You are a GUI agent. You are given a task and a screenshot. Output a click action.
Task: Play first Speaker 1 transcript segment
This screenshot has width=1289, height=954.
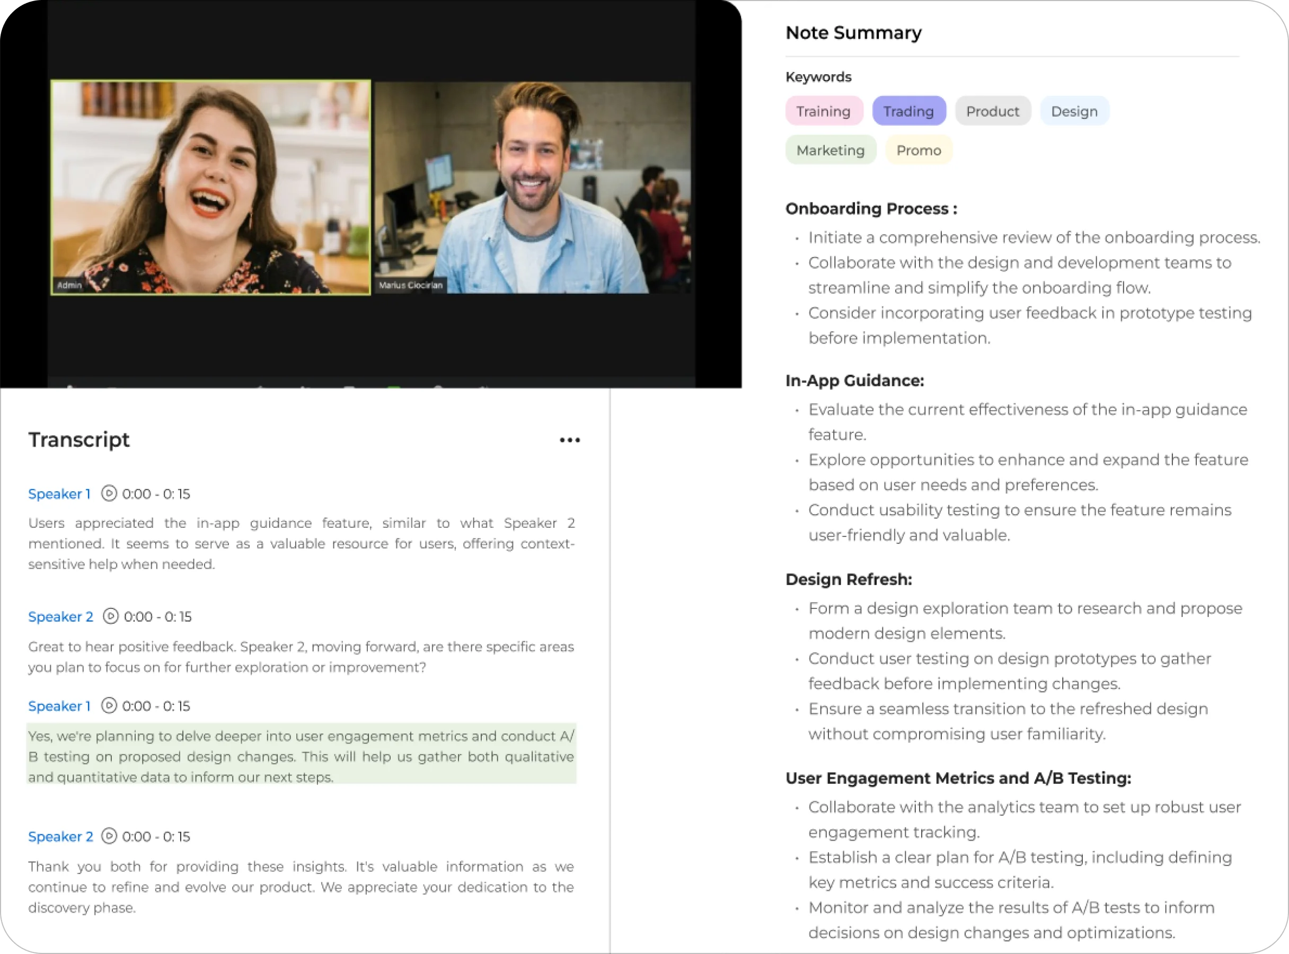click(109, 494)
